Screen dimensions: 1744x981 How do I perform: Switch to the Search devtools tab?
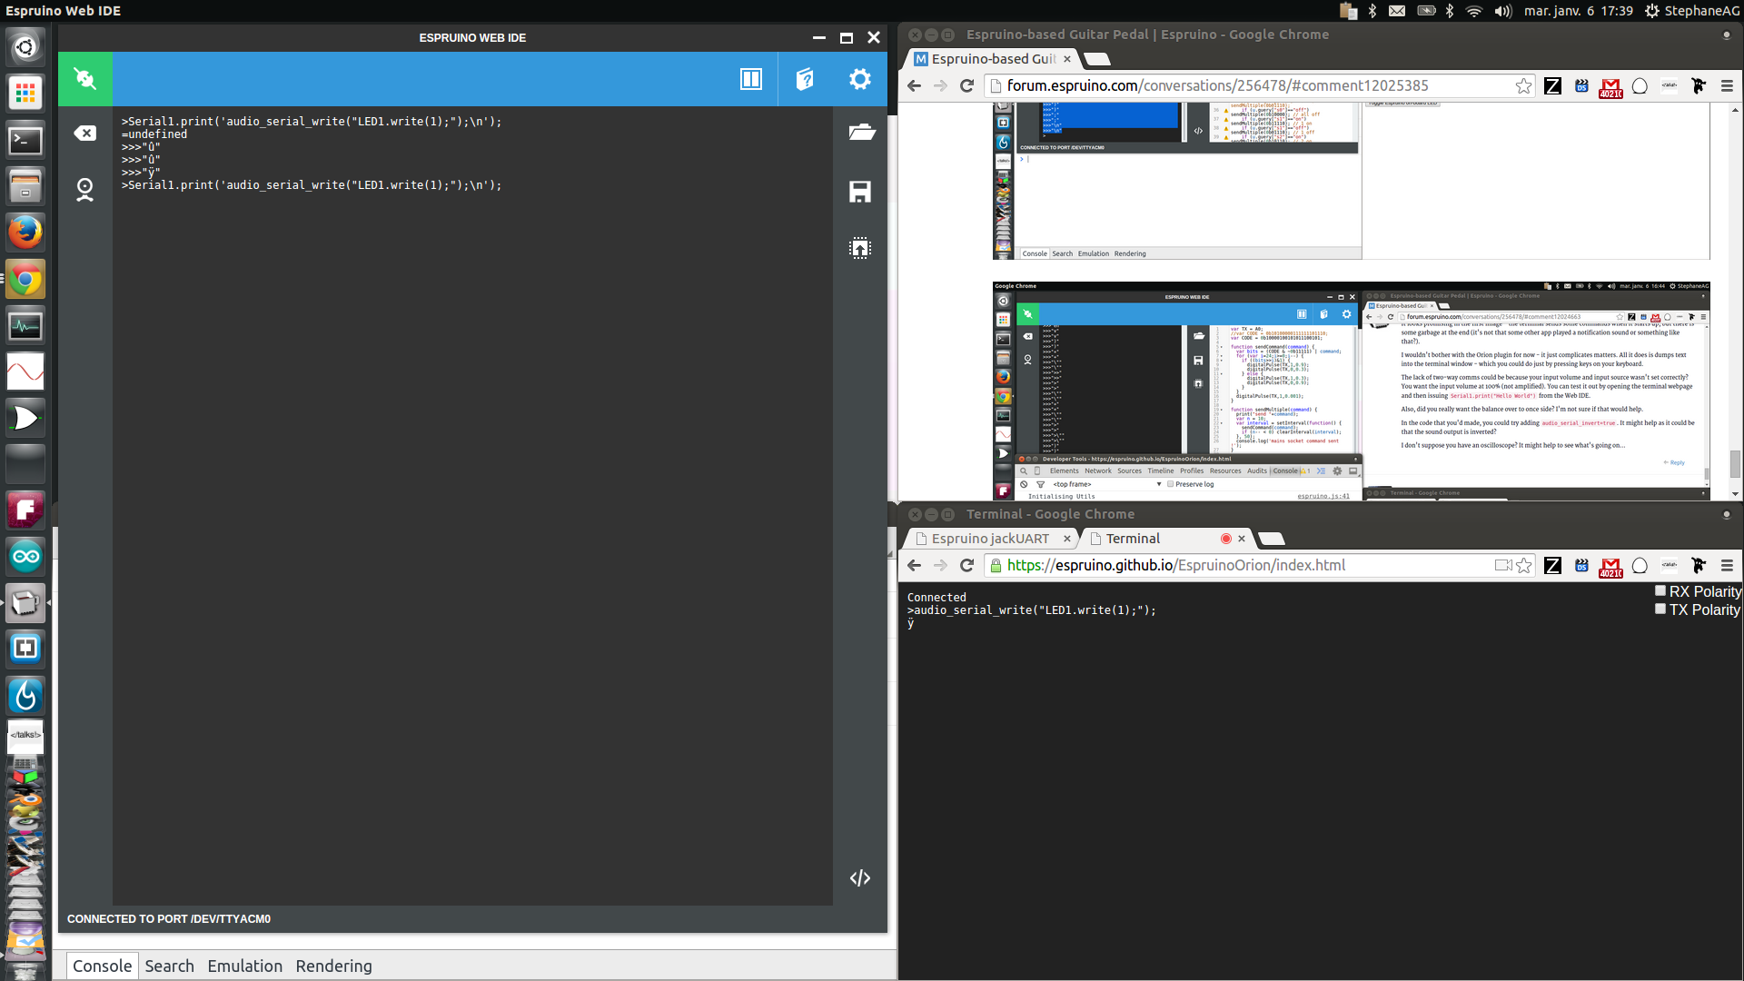pyautogui.click(x=169, y=966)
